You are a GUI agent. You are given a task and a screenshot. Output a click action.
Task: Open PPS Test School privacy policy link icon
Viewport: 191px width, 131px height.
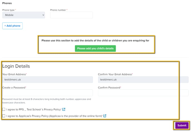pyautogui.click(x=64, y=109)
